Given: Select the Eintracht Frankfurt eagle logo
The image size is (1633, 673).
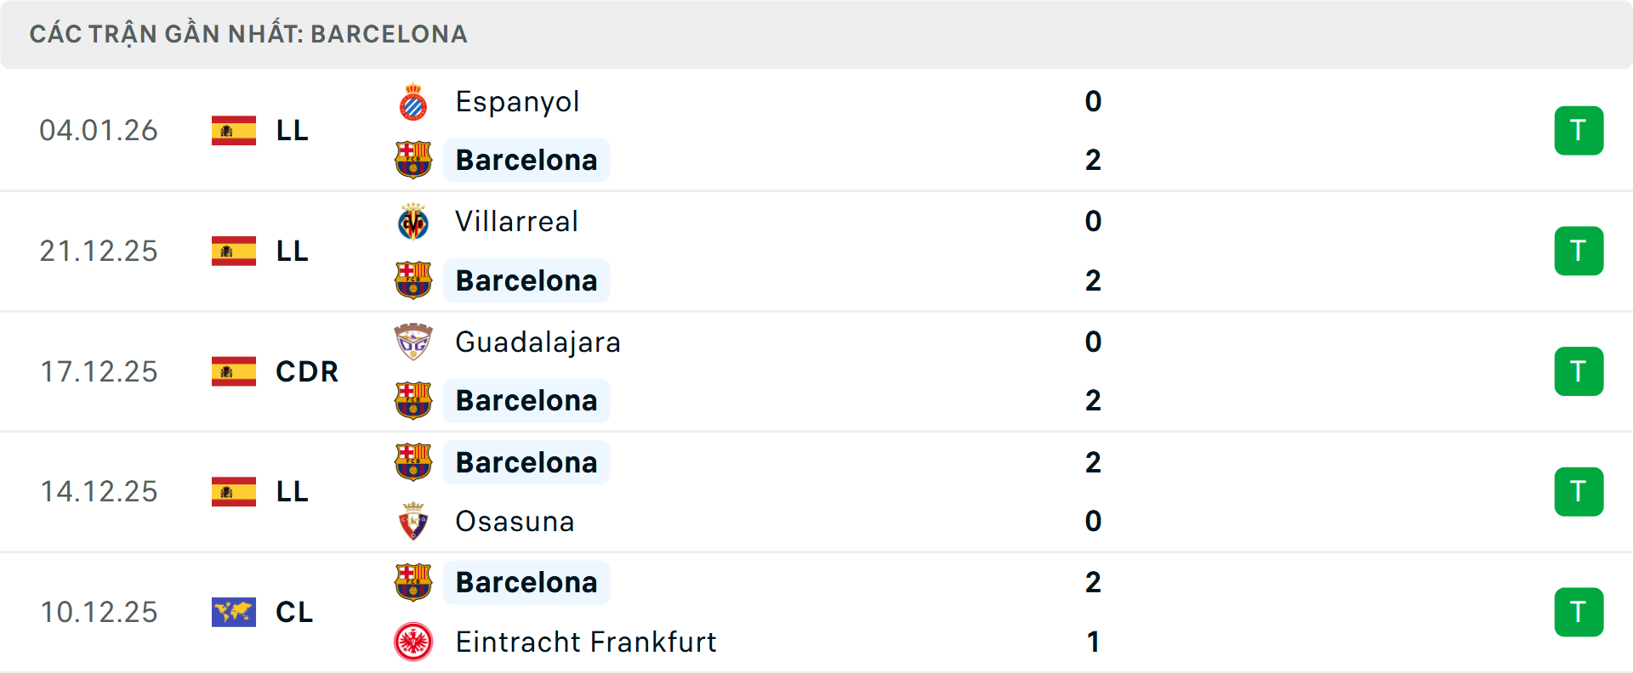Looking at the screenshot, I should coord(413,642).
